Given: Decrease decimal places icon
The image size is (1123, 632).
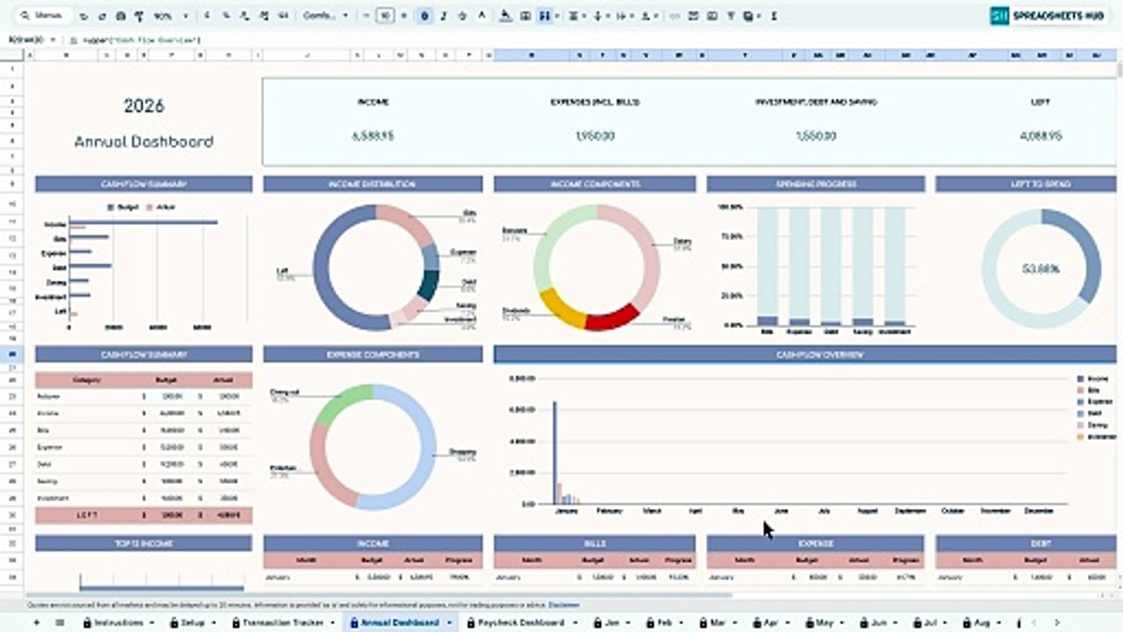Looking at the screenshot, I should (244, 16).
